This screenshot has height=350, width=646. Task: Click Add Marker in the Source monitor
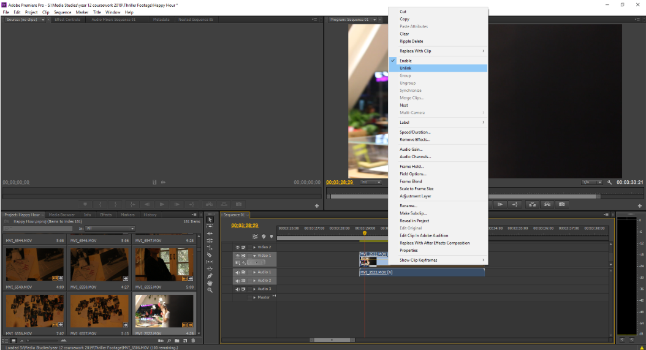pos(85,205)
